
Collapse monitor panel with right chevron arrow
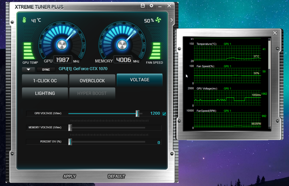[172, 20]
